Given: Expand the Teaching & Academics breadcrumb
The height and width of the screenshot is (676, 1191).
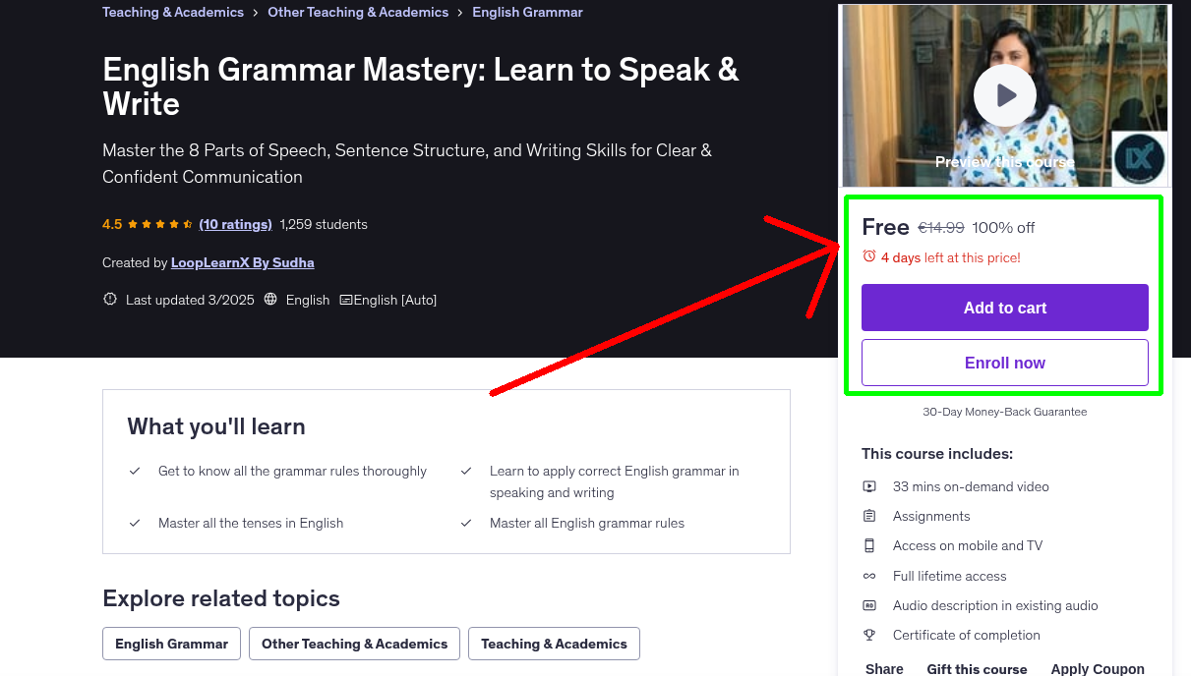Looking at the screenshot, I should coord(172,12).
